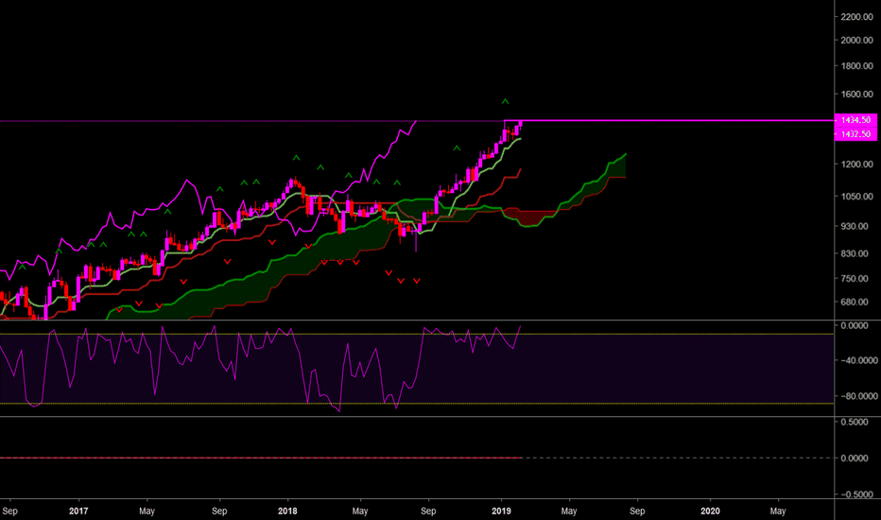Click the -0.5000 bottom pane axis label

[x=855, y=494]
